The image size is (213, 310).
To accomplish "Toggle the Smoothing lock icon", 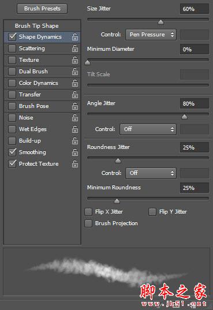I will [x=75, y=152].
